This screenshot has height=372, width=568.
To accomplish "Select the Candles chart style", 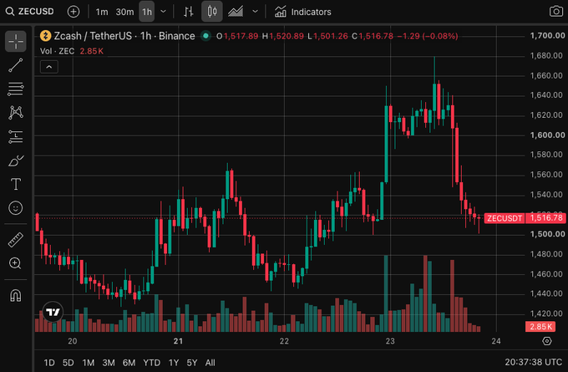I will (212, 12).
